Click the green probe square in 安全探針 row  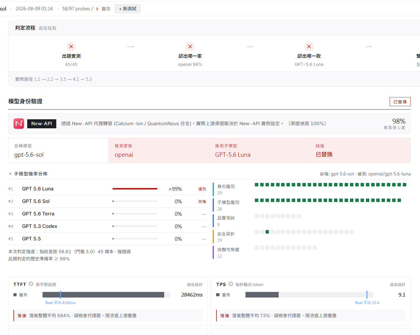267,232
